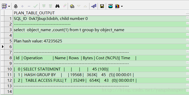Click the grid selection mode icon
Screen dimensions: 189x95
[x=5, y=6]
